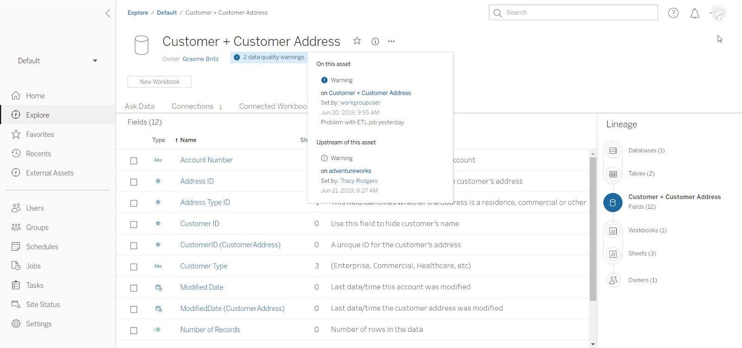Open the adventureworks upstream link
The height and width of the screenshot is (348, 742).
[350, 171]
